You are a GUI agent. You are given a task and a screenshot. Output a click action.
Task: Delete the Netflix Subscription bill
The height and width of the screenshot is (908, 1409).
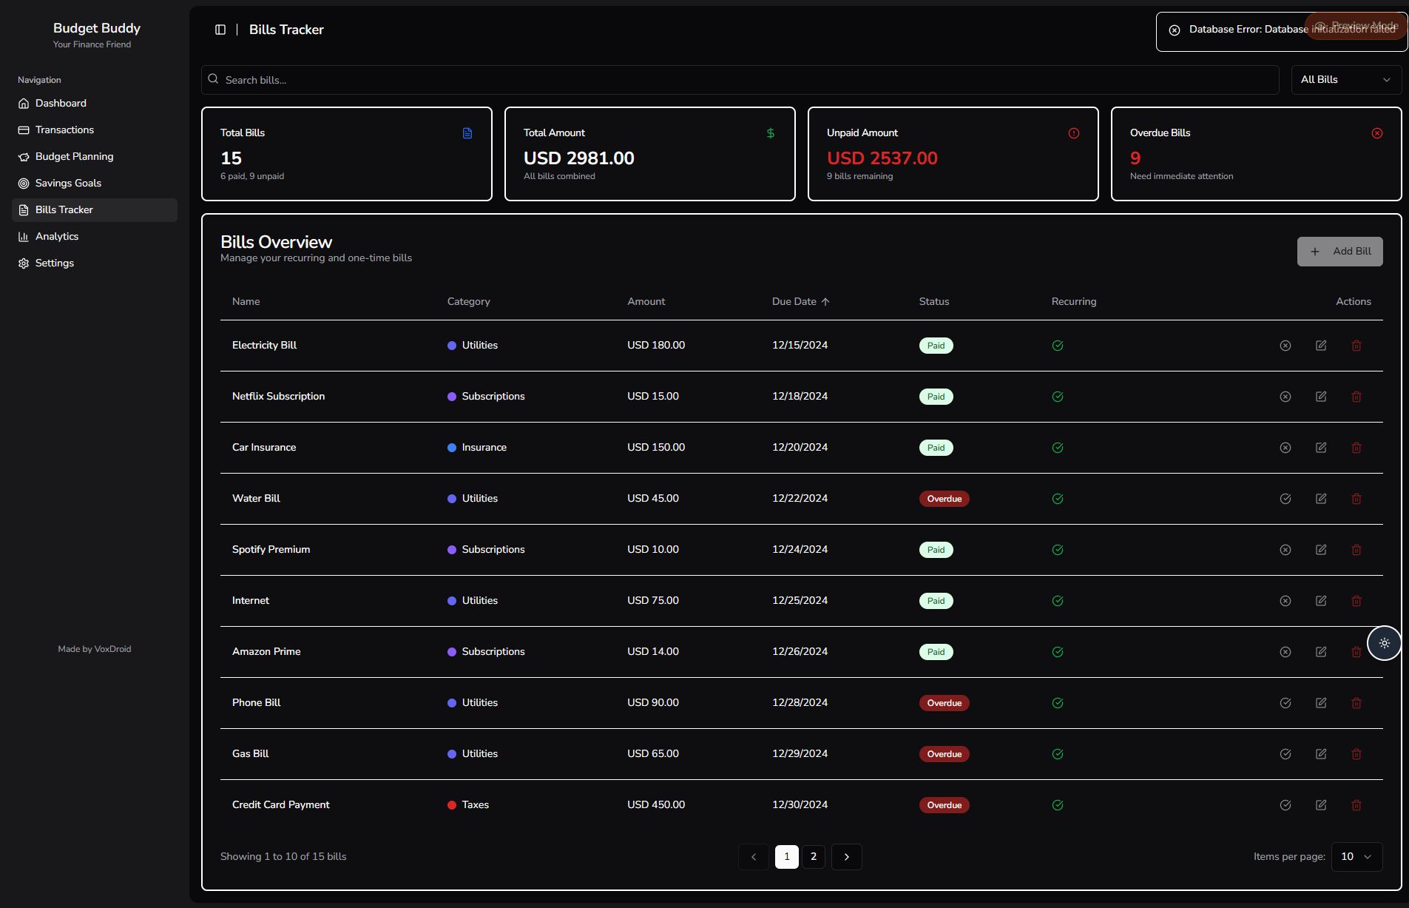[x=1356, y=397]
